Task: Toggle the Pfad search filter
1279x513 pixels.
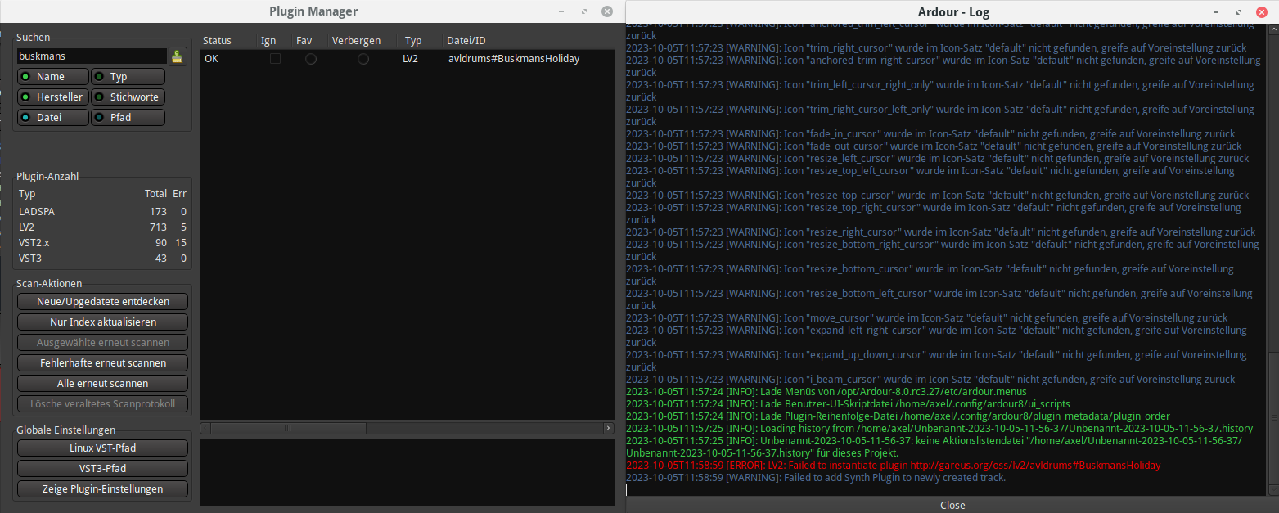Action: (x=128, y=118)
